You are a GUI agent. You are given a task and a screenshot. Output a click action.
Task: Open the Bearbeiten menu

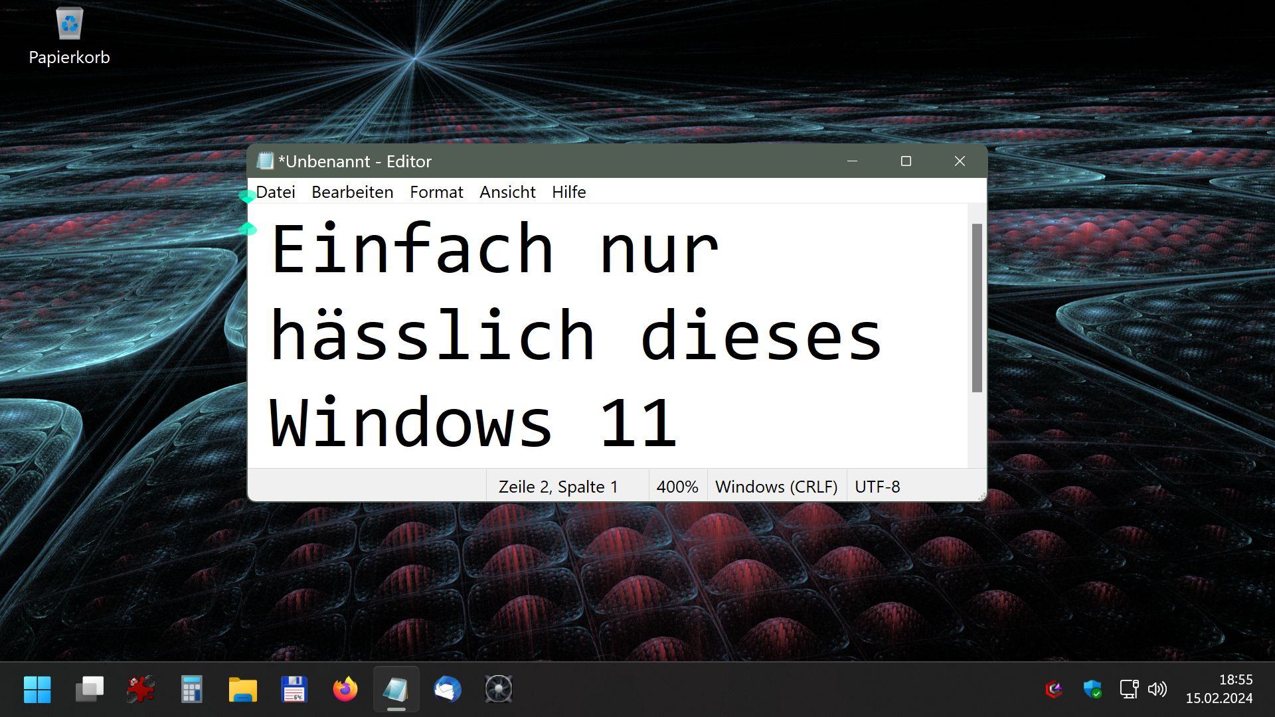tap(352, 192)
